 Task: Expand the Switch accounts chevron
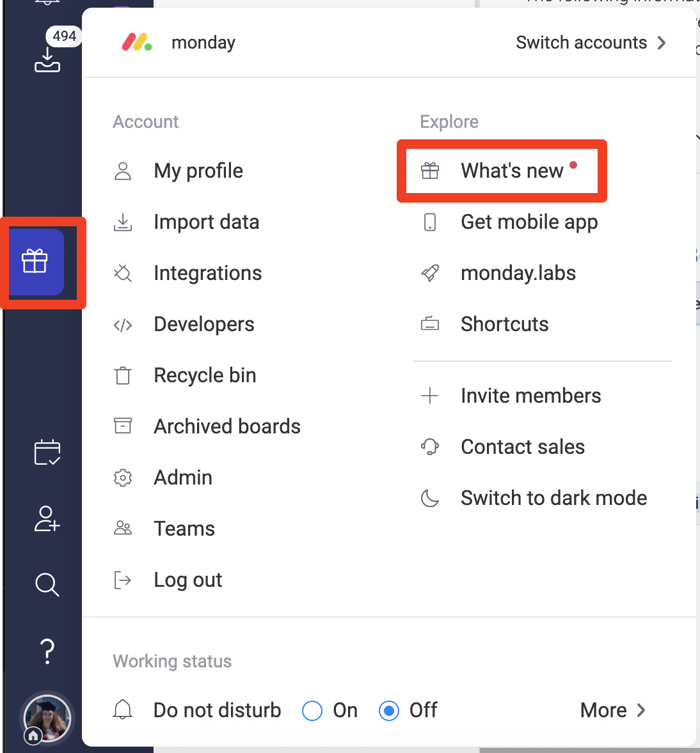tap(662, 43)
